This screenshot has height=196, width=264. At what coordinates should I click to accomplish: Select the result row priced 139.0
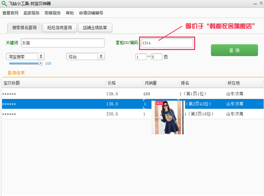[x=133, y=94]
